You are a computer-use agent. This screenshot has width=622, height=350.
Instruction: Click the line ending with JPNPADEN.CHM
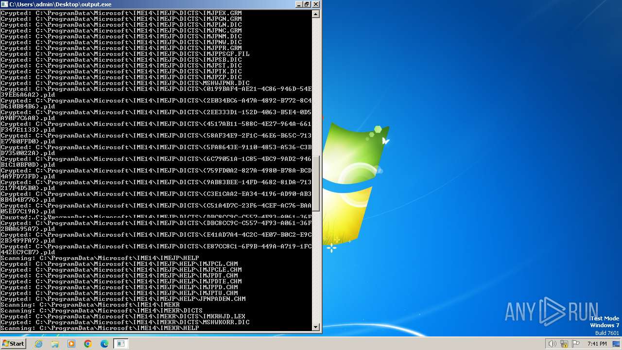(123, 298)
